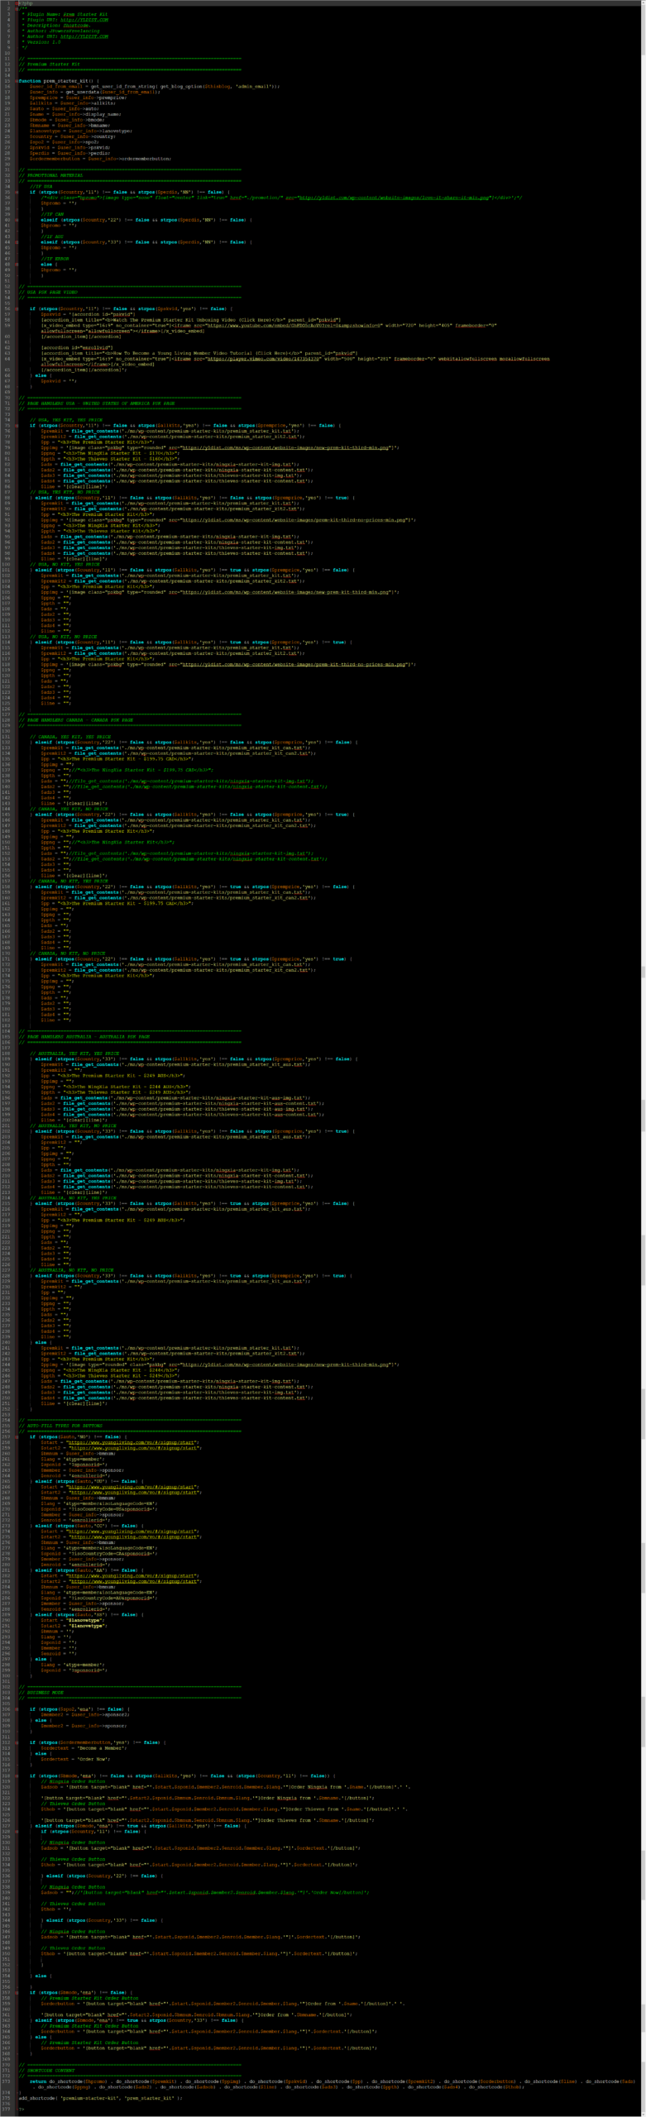The width and height of the screenshot is (646, 2117).
Task: Collapse the else block under 'IF ERROR' comment
Action: click(17, 265)
